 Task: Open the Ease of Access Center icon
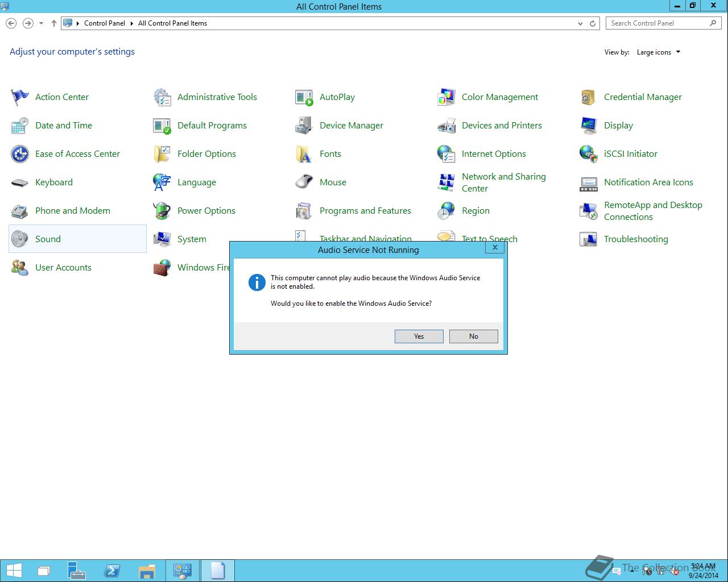click(x=20, y=154)
